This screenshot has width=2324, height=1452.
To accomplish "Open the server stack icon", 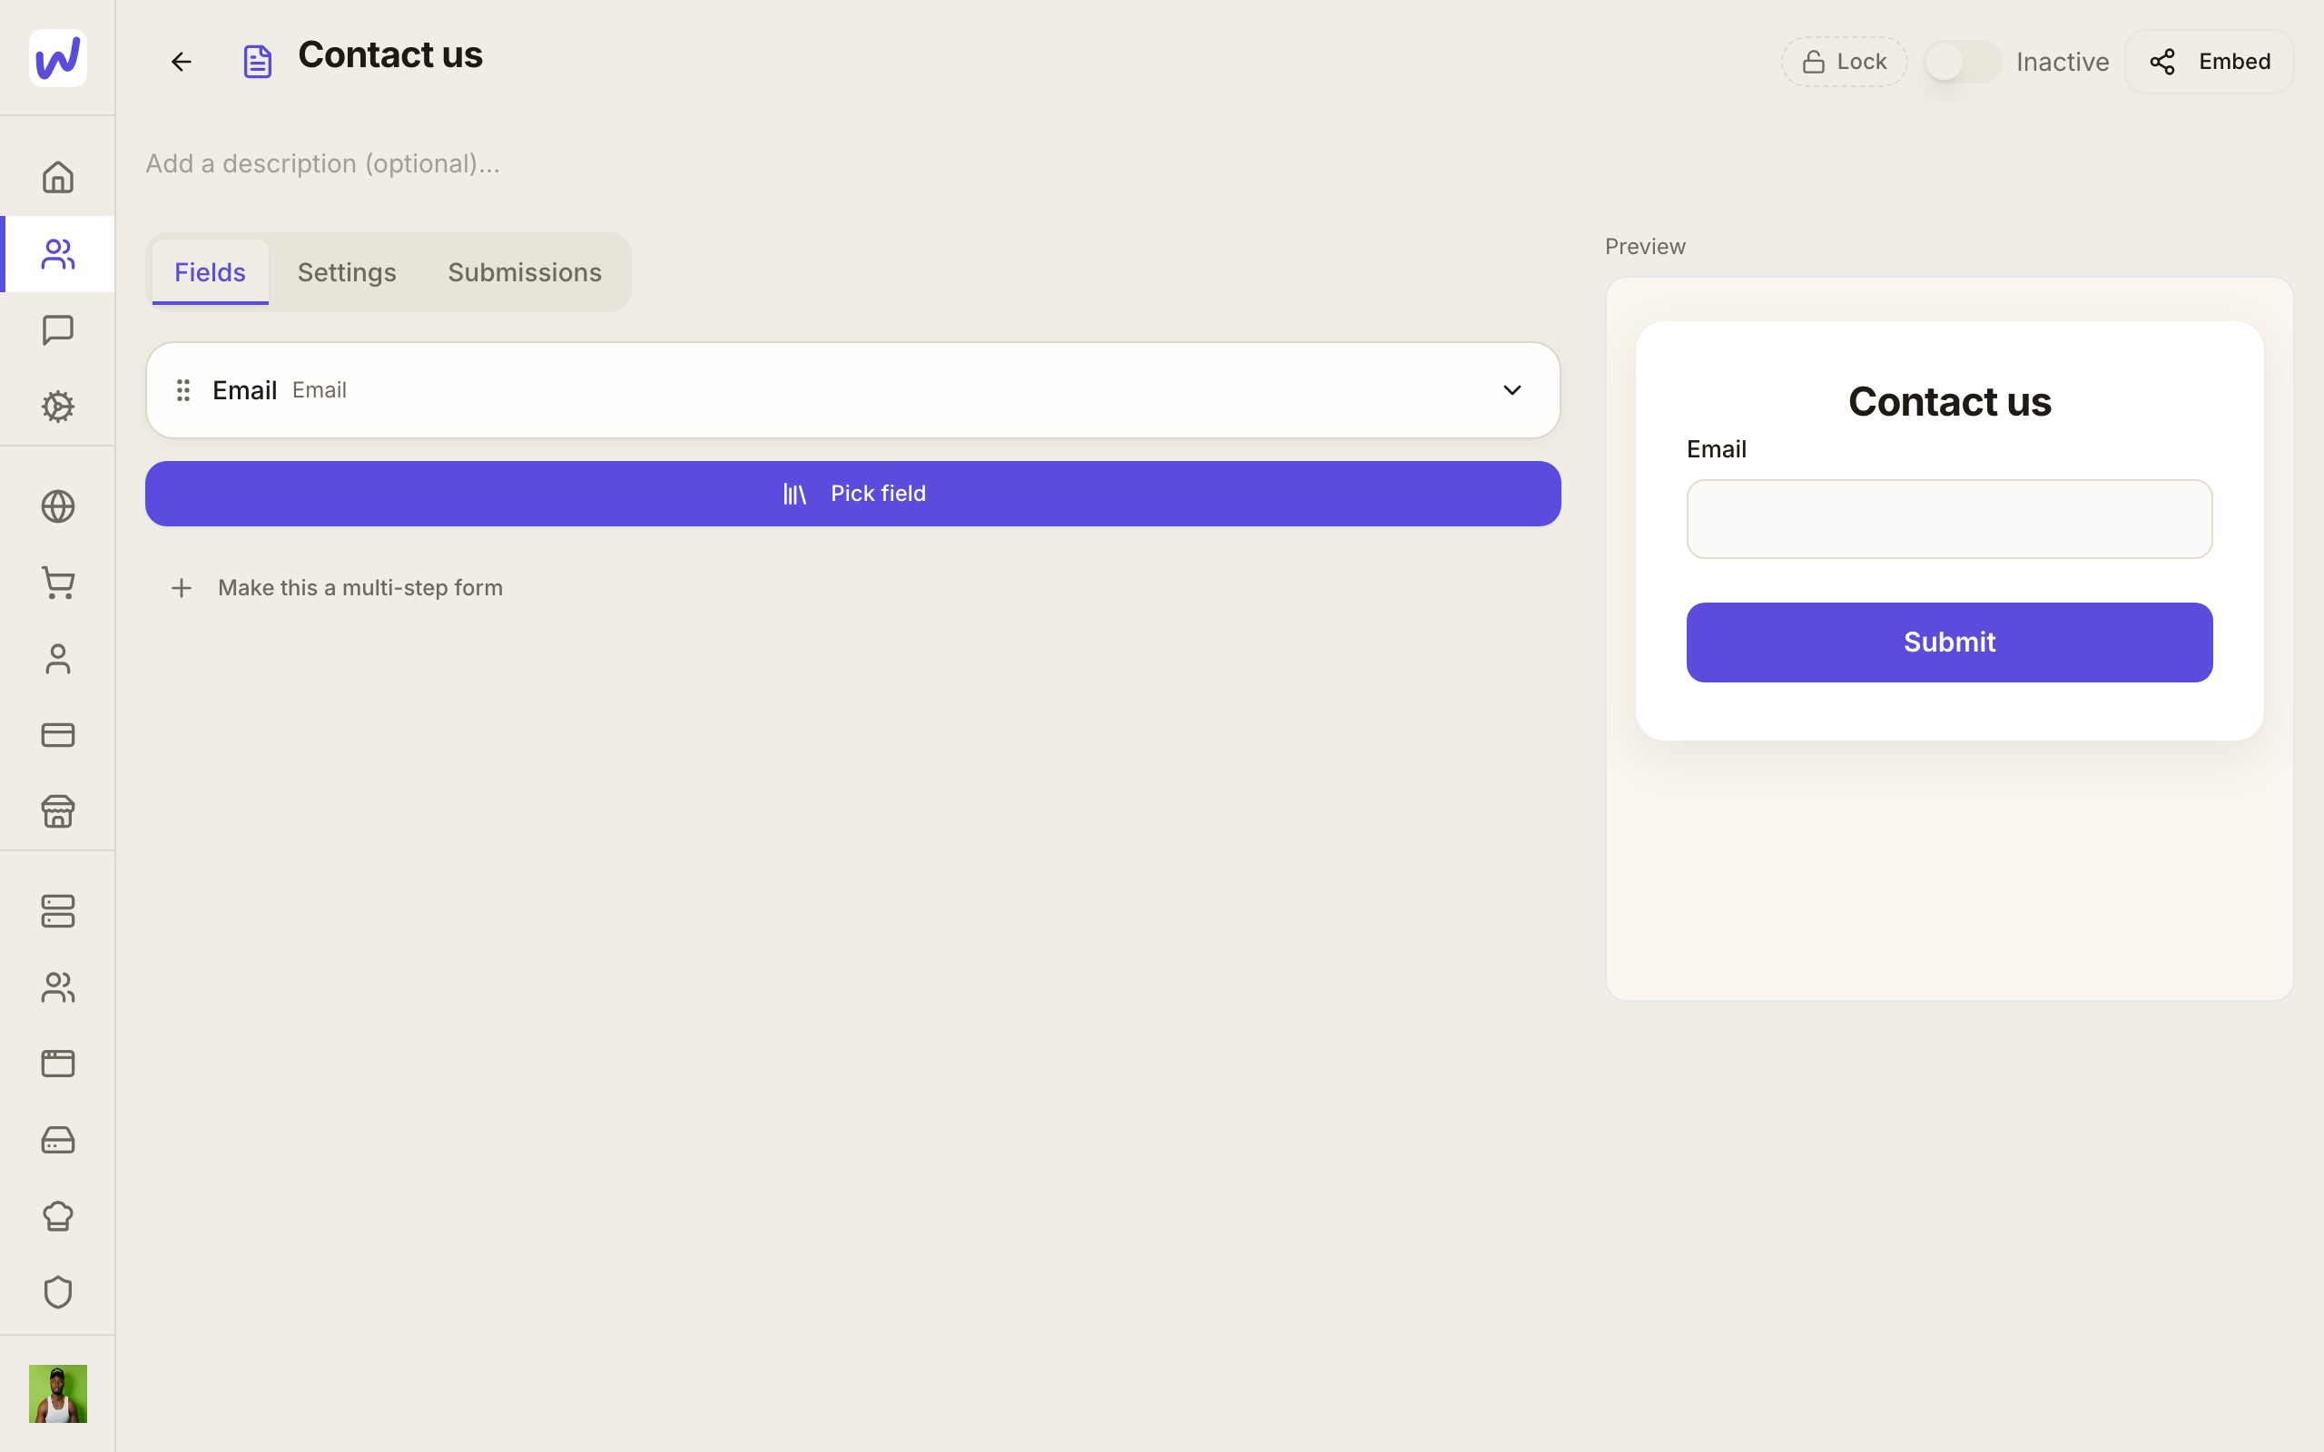I will tap(57, 911).
